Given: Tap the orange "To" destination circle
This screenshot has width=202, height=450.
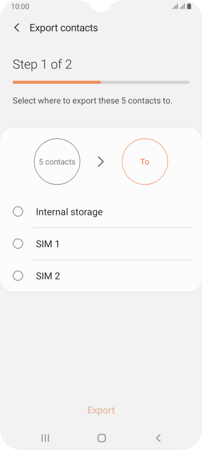Looking at the screenshot, I should pos(145,162).
